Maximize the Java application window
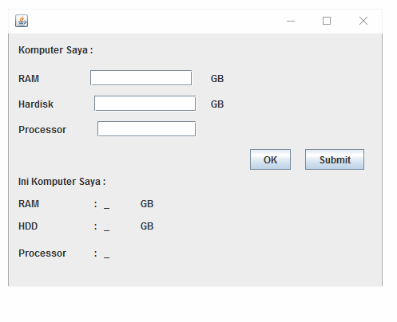The width and height of the screenshot is (397, 322). 327,21
